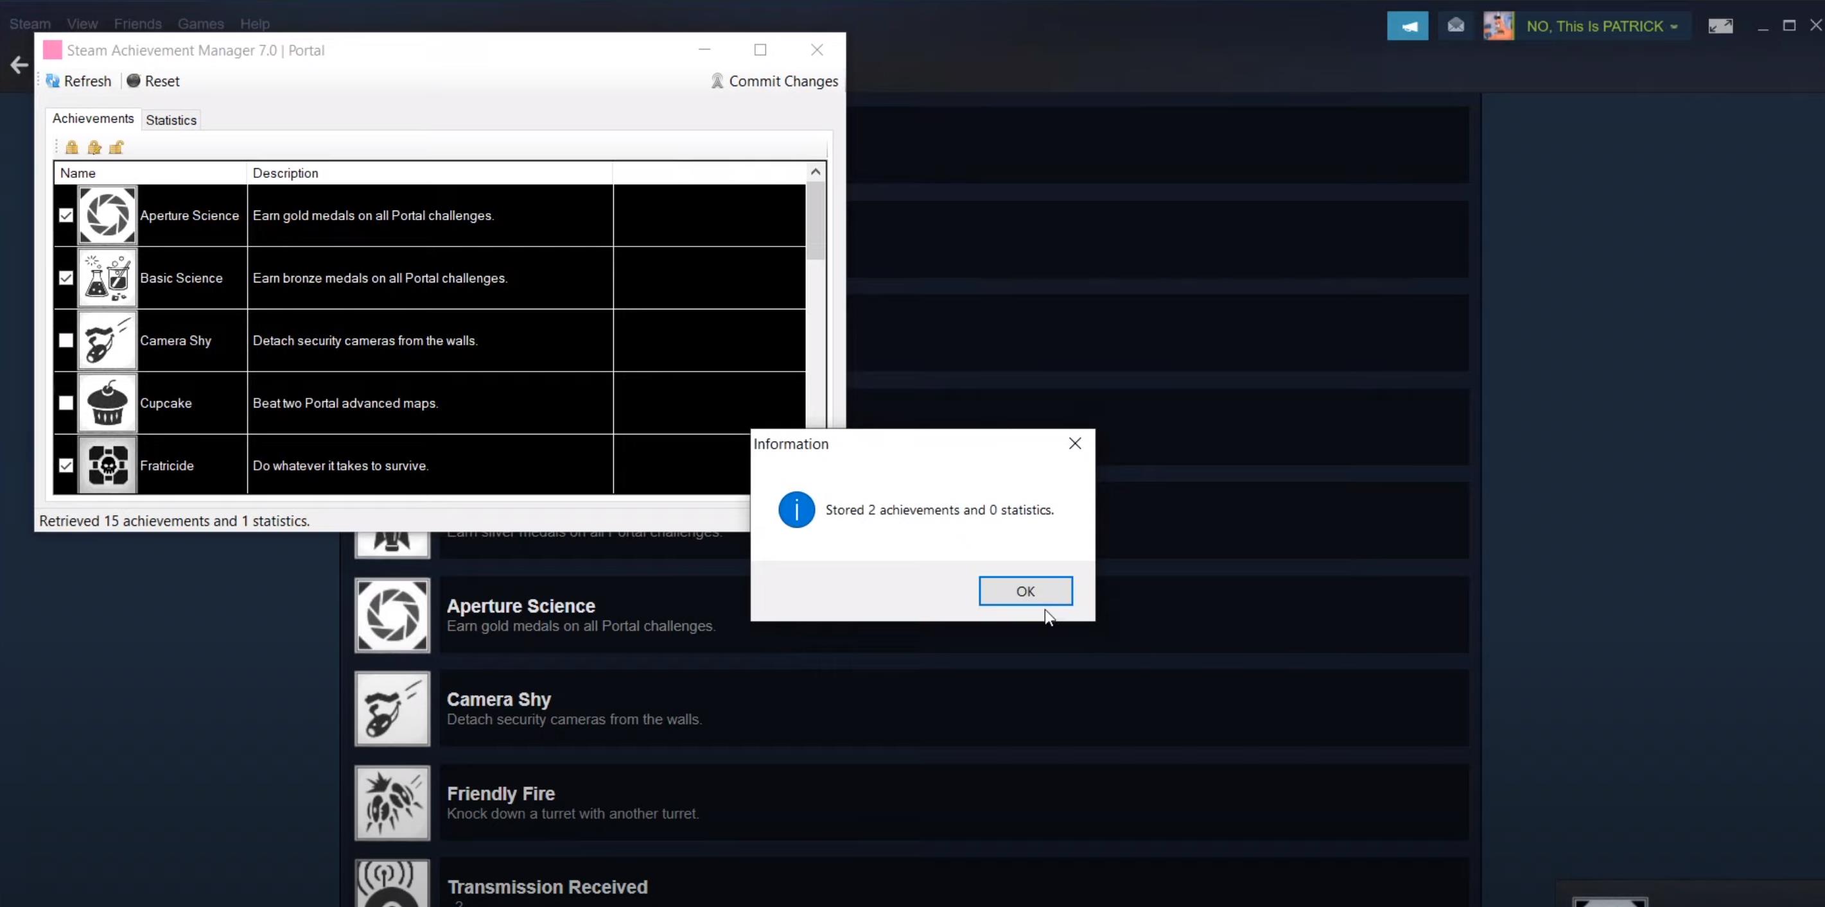The image size is (1825, 907).
Task: Select the Achievements tab
Action: (93, 118)
